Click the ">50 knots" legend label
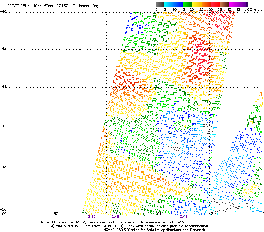The width and height of the screenshot is (264, 232). coord(254,10)
